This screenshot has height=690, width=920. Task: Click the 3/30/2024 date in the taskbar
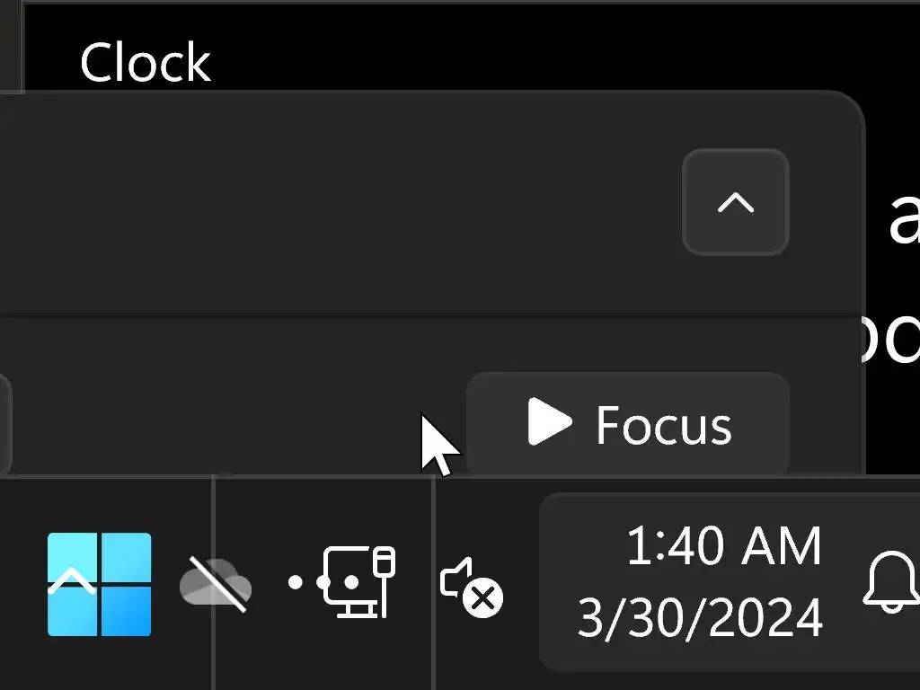(x=700, y=618)
